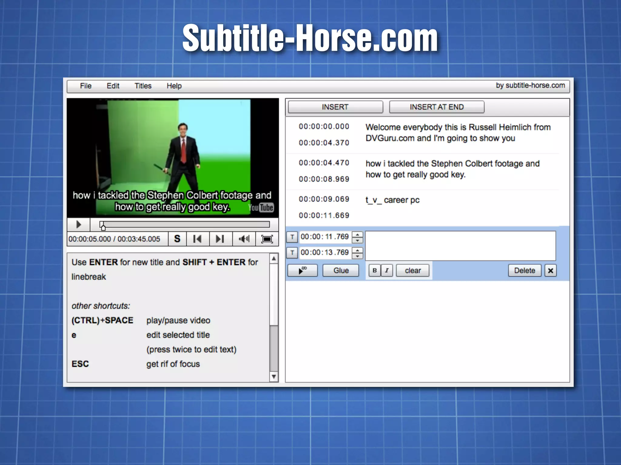Click the timestamp 00:00:08.969

pyautogui.click(x=324, y=179)
